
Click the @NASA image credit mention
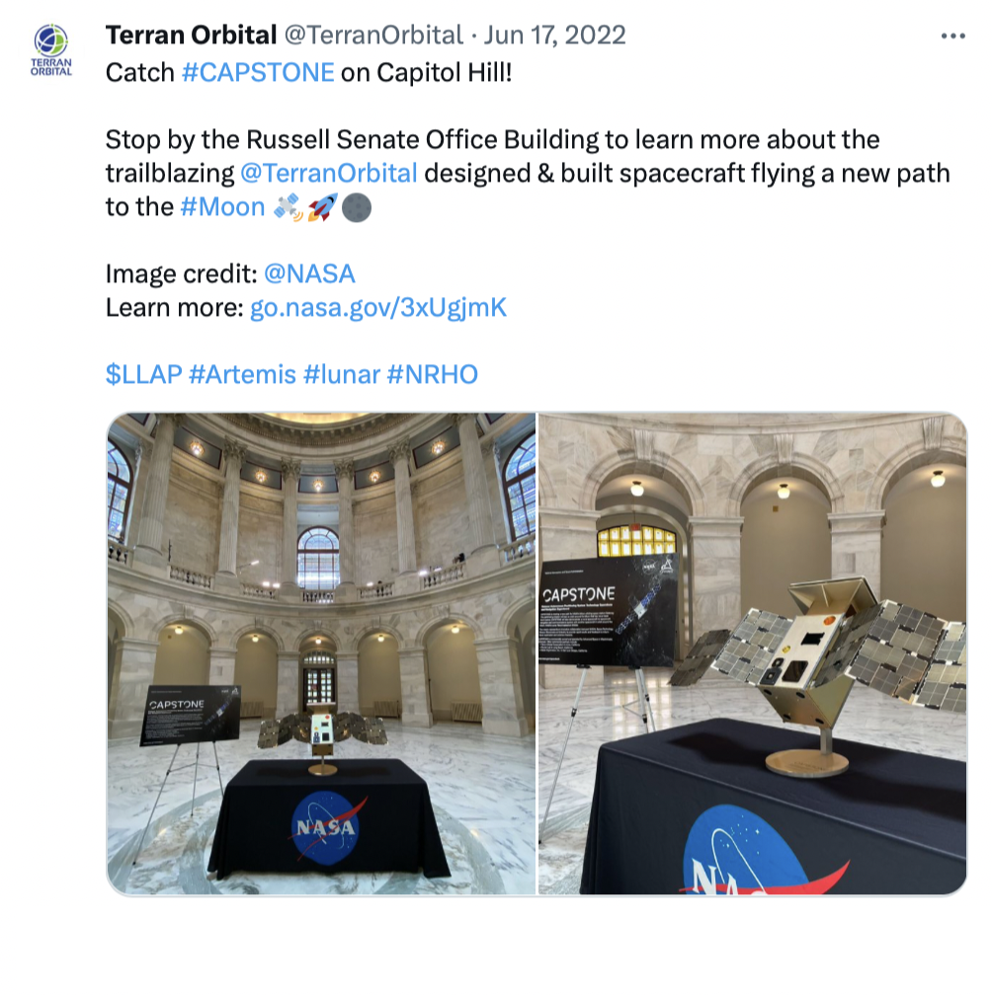click(309, 274)
